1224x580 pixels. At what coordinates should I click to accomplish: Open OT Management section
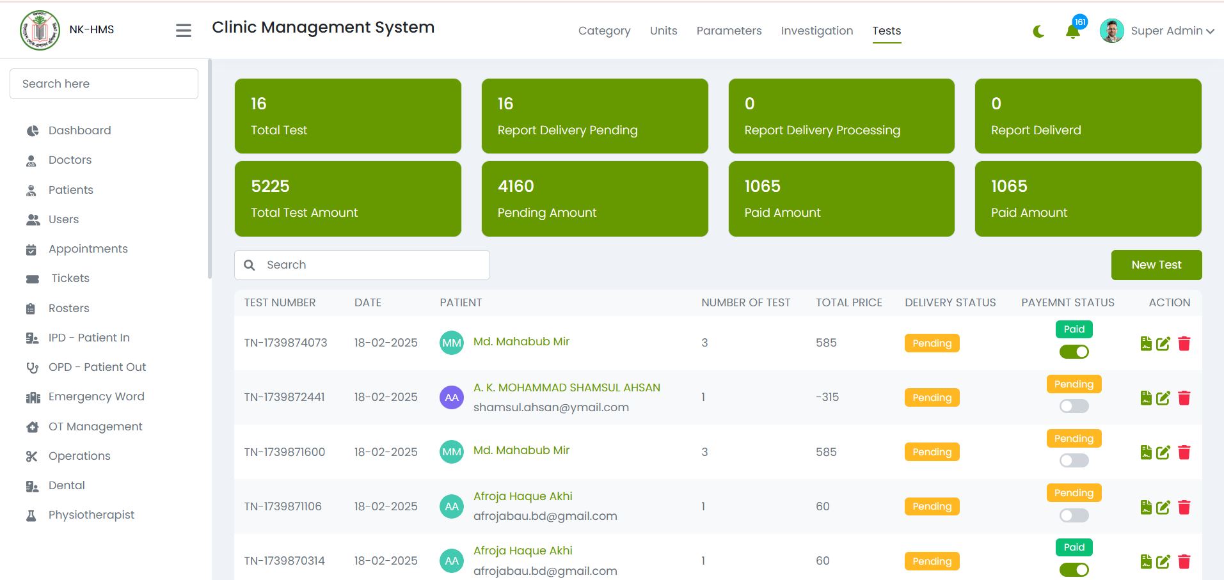[x=84, y=427]
